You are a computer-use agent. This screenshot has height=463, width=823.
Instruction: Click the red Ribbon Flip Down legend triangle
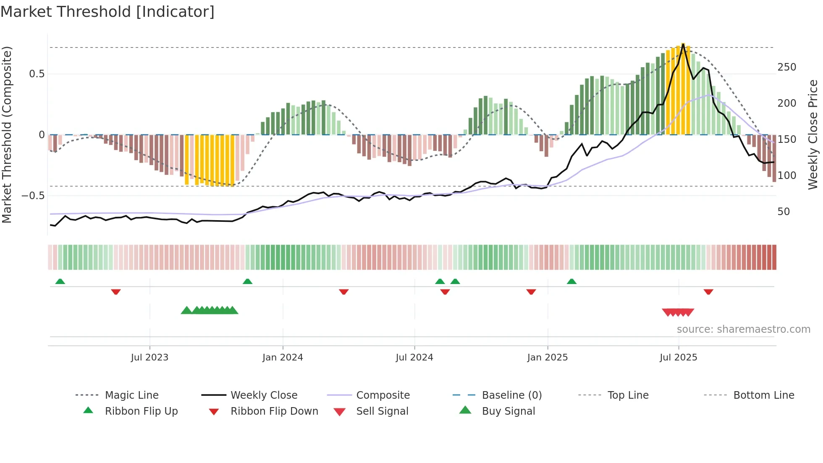[214, 412]
